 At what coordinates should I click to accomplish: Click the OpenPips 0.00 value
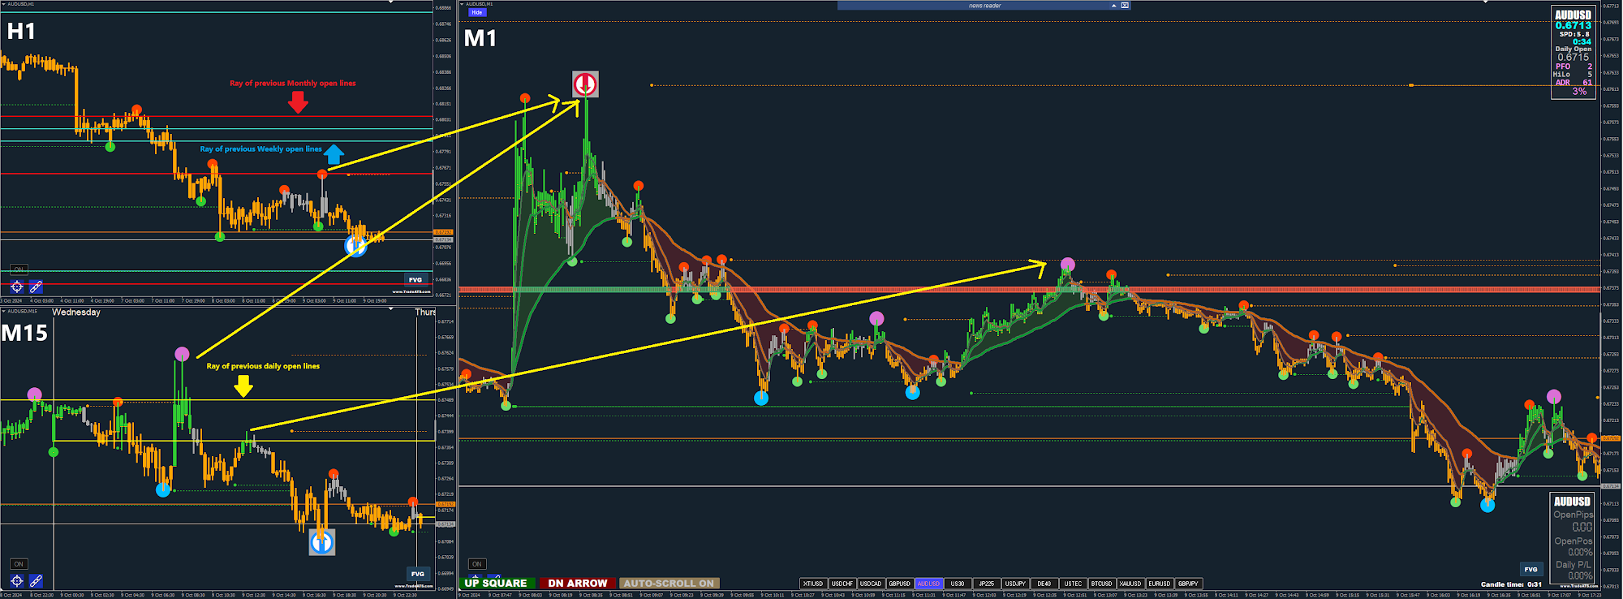[x=1582, y=527]
